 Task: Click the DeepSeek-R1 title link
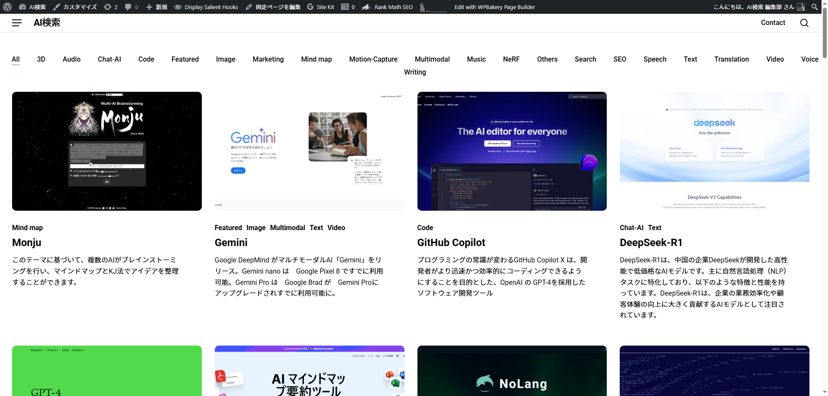click(651, 243)
